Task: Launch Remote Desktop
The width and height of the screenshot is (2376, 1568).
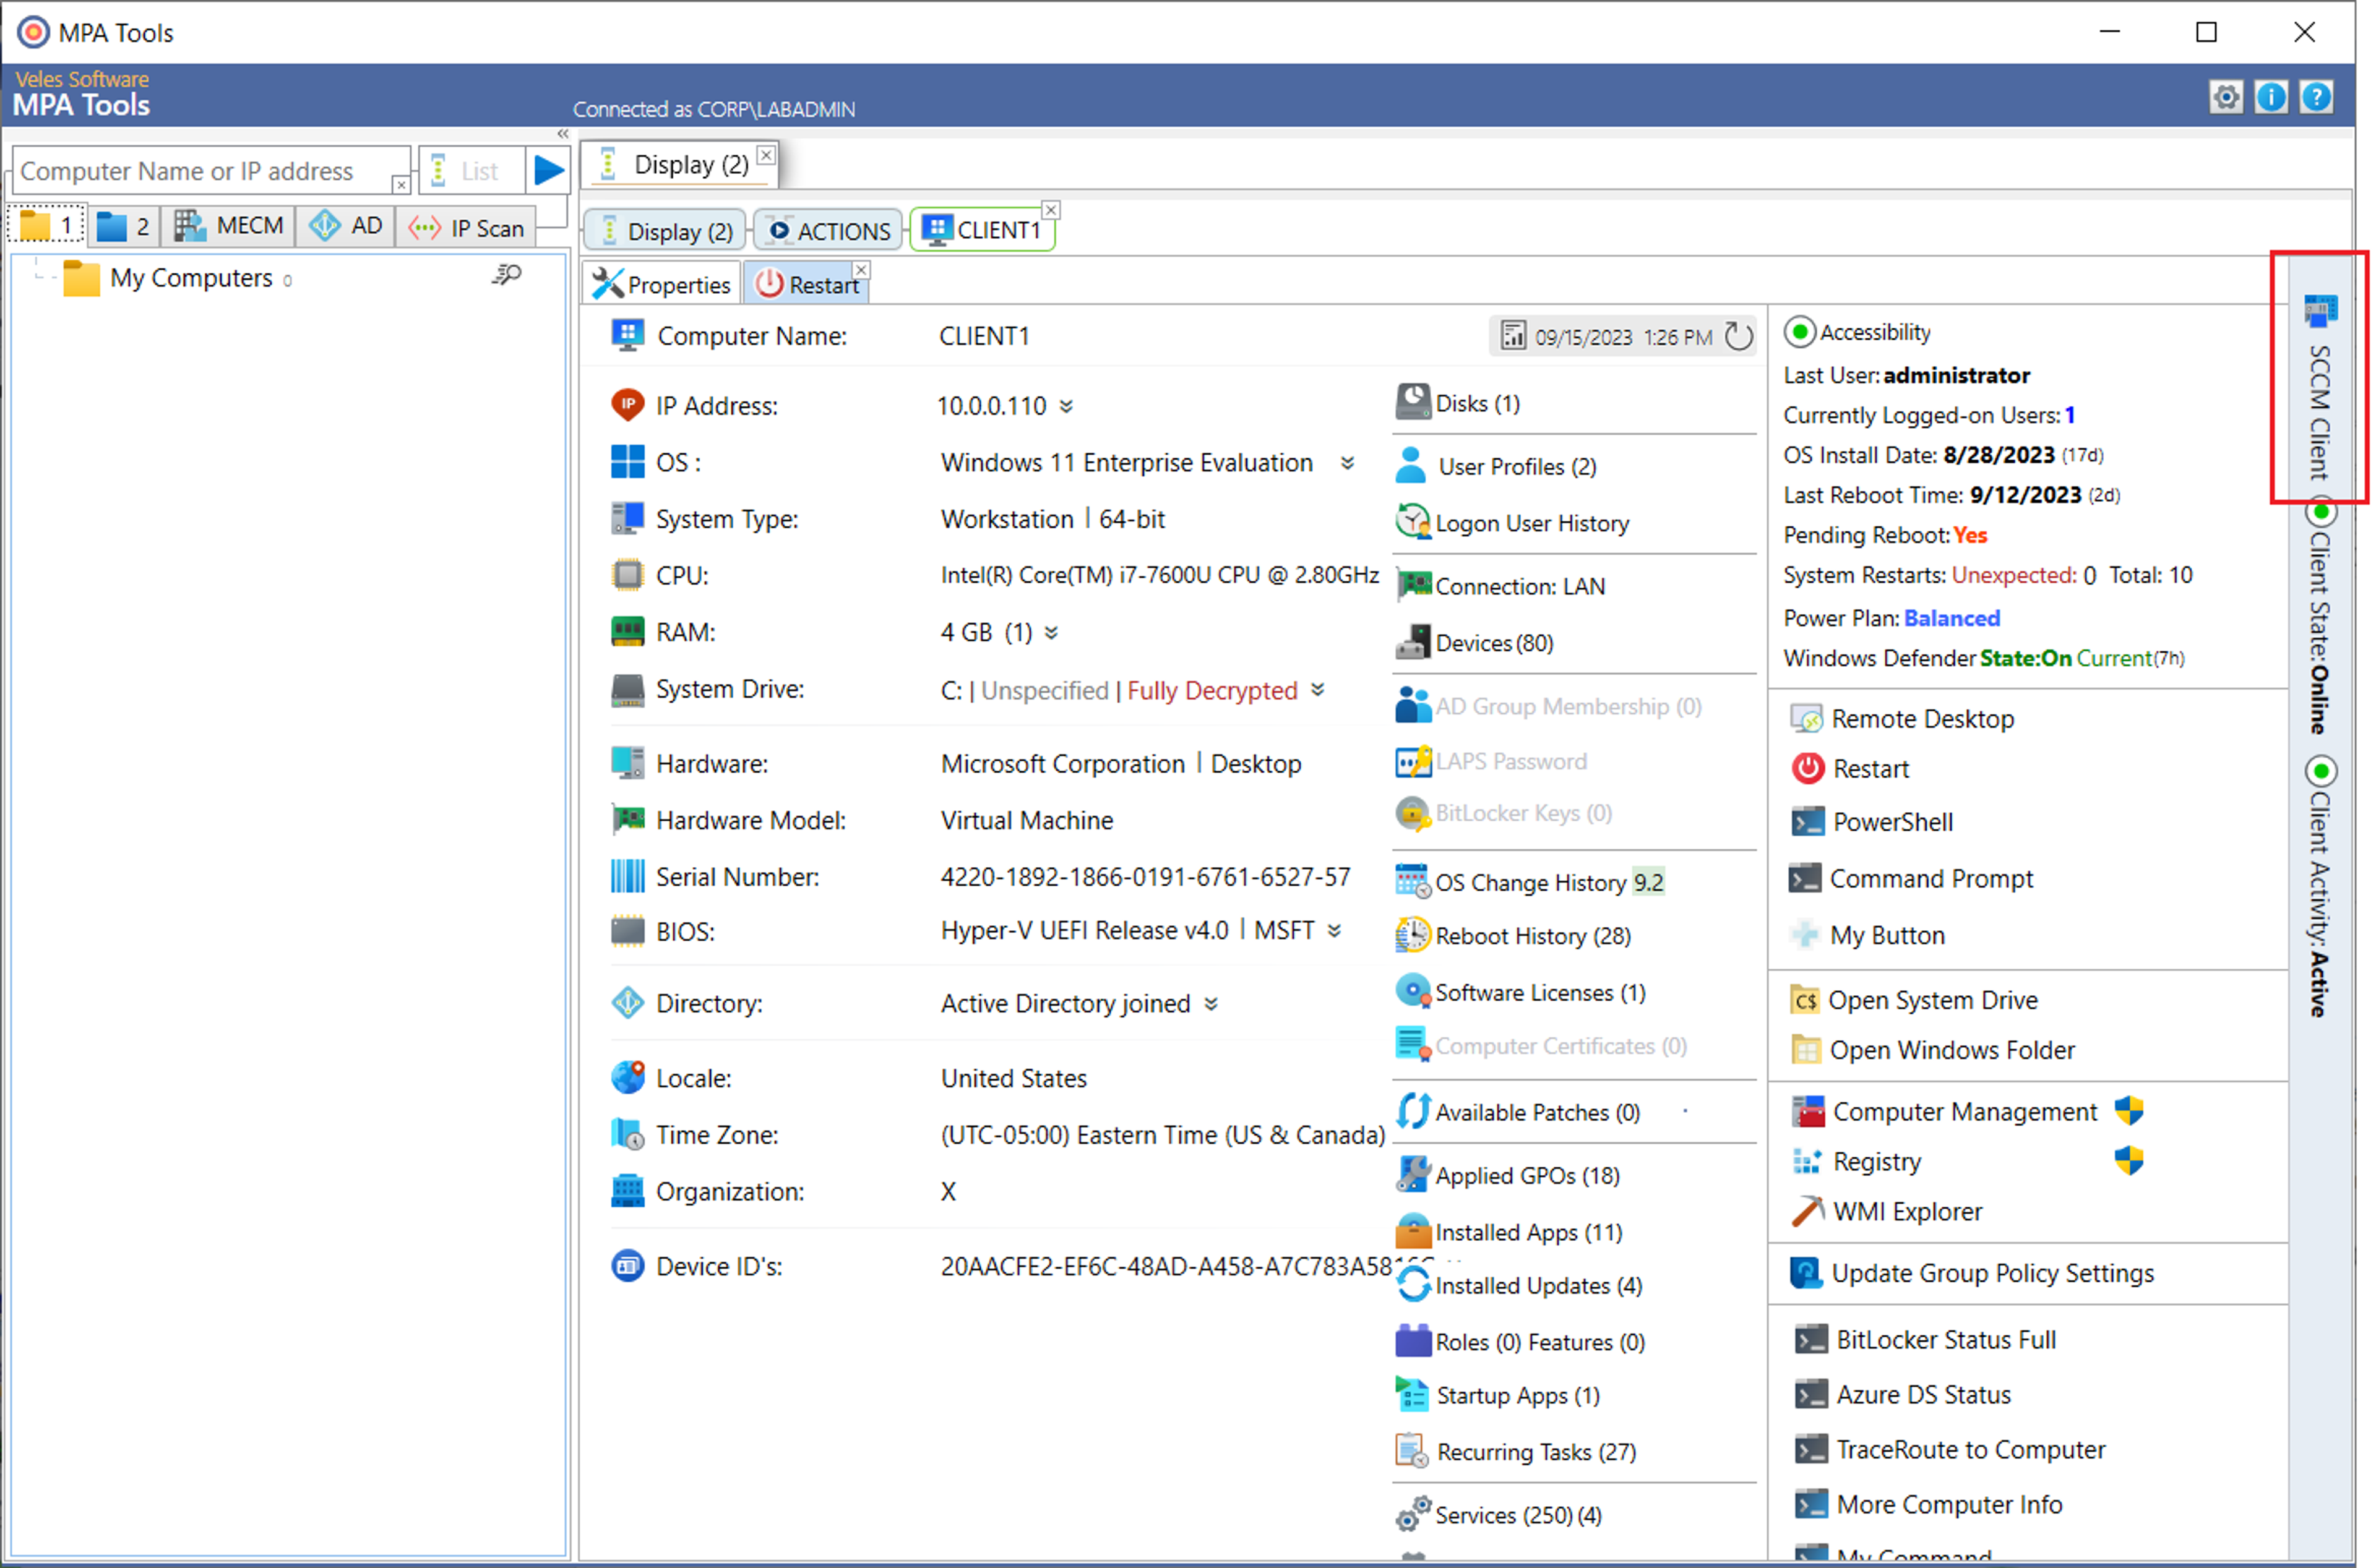Action: tap(1902, 718)
